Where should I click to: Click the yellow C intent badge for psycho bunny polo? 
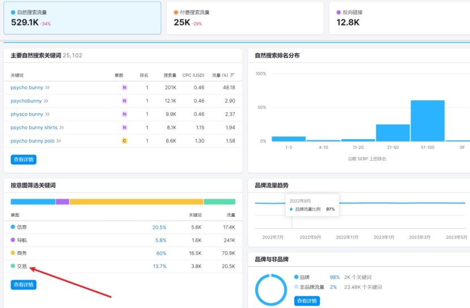pos(124,141)
